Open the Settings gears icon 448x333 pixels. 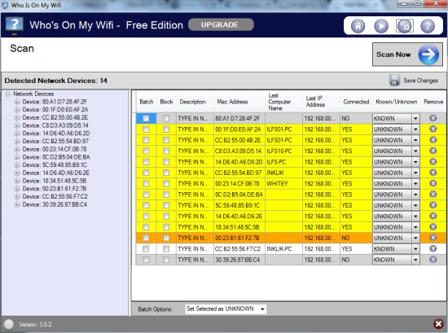(404, 26)
